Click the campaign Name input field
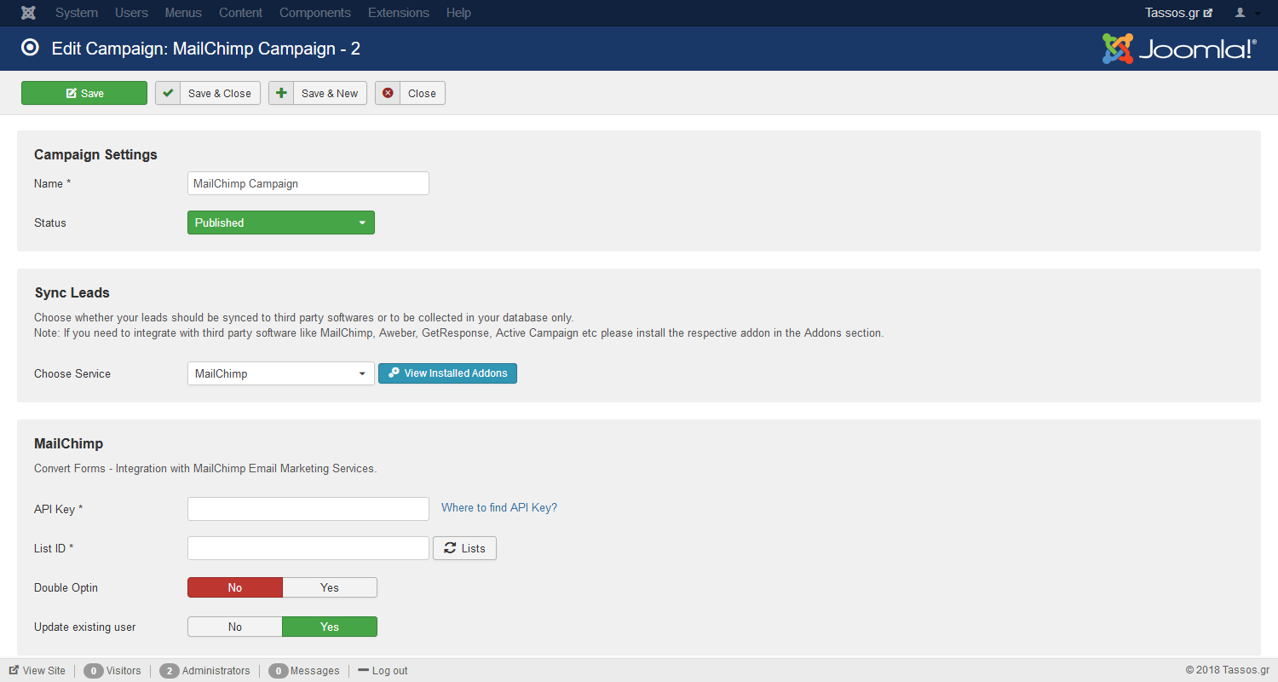The height and width of the screenshot is (682, 1278). [308, 183]
